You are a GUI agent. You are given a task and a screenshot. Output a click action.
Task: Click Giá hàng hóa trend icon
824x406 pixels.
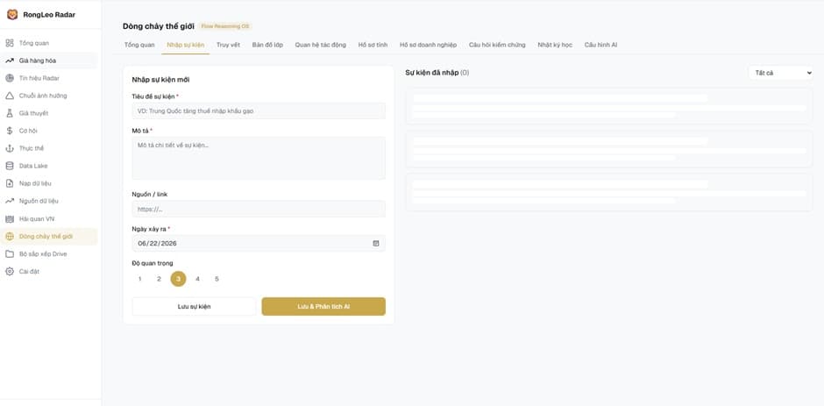pos(10,61)
